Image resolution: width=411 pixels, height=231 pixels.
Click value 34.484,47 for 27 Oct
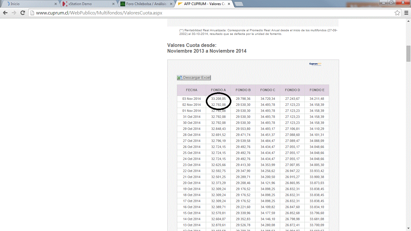(268, 141)
